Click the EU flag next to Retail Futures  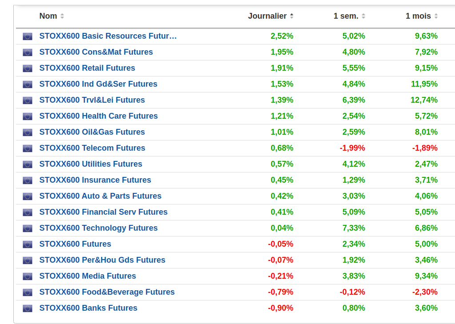click(x=28, y=68)
